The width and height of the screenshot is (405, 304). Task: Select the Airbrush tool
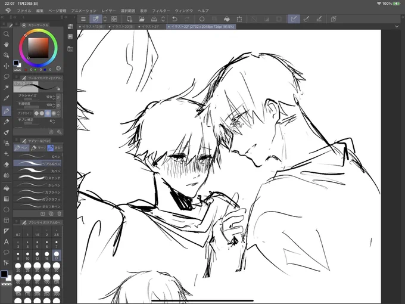[x=7, y=143]
